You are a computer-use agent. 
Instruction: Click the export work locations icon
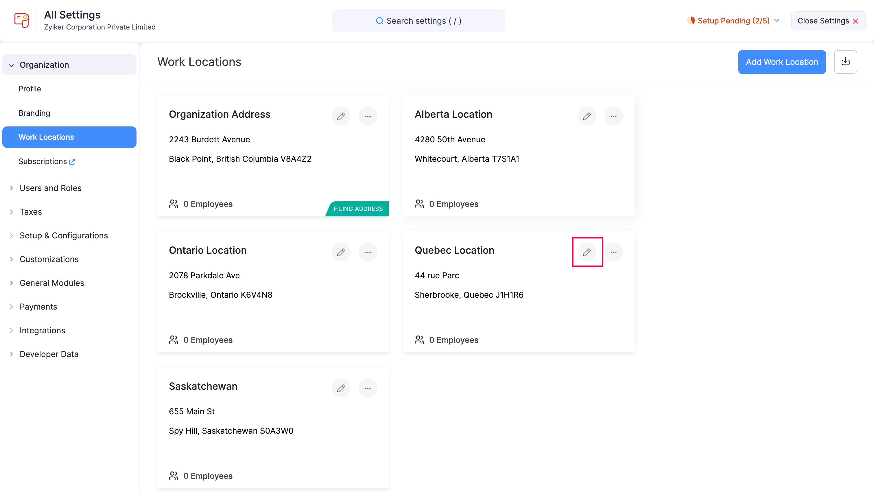pos(846,62)
